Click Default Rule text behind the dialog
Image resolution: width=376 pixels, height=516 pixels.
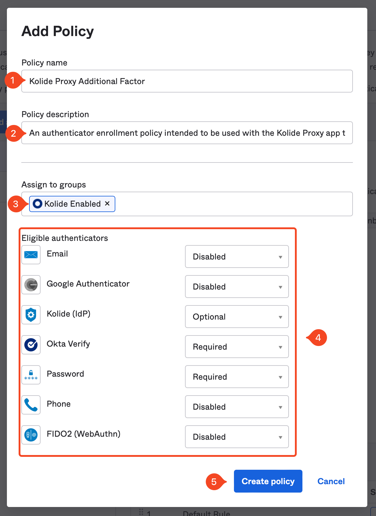click(206, 513)
